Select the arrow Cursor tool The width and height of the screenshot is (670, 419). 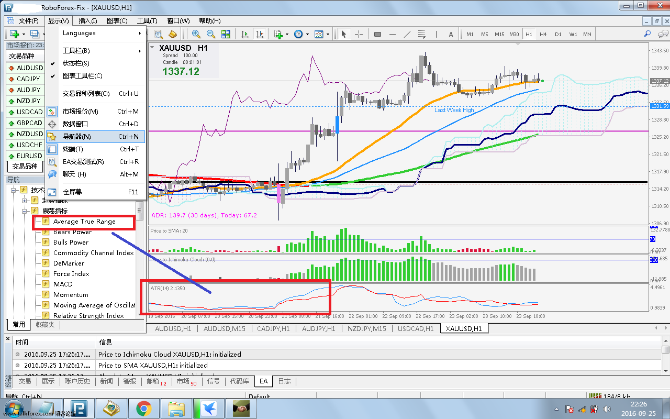pyautogui.click(x=344, y=34)
